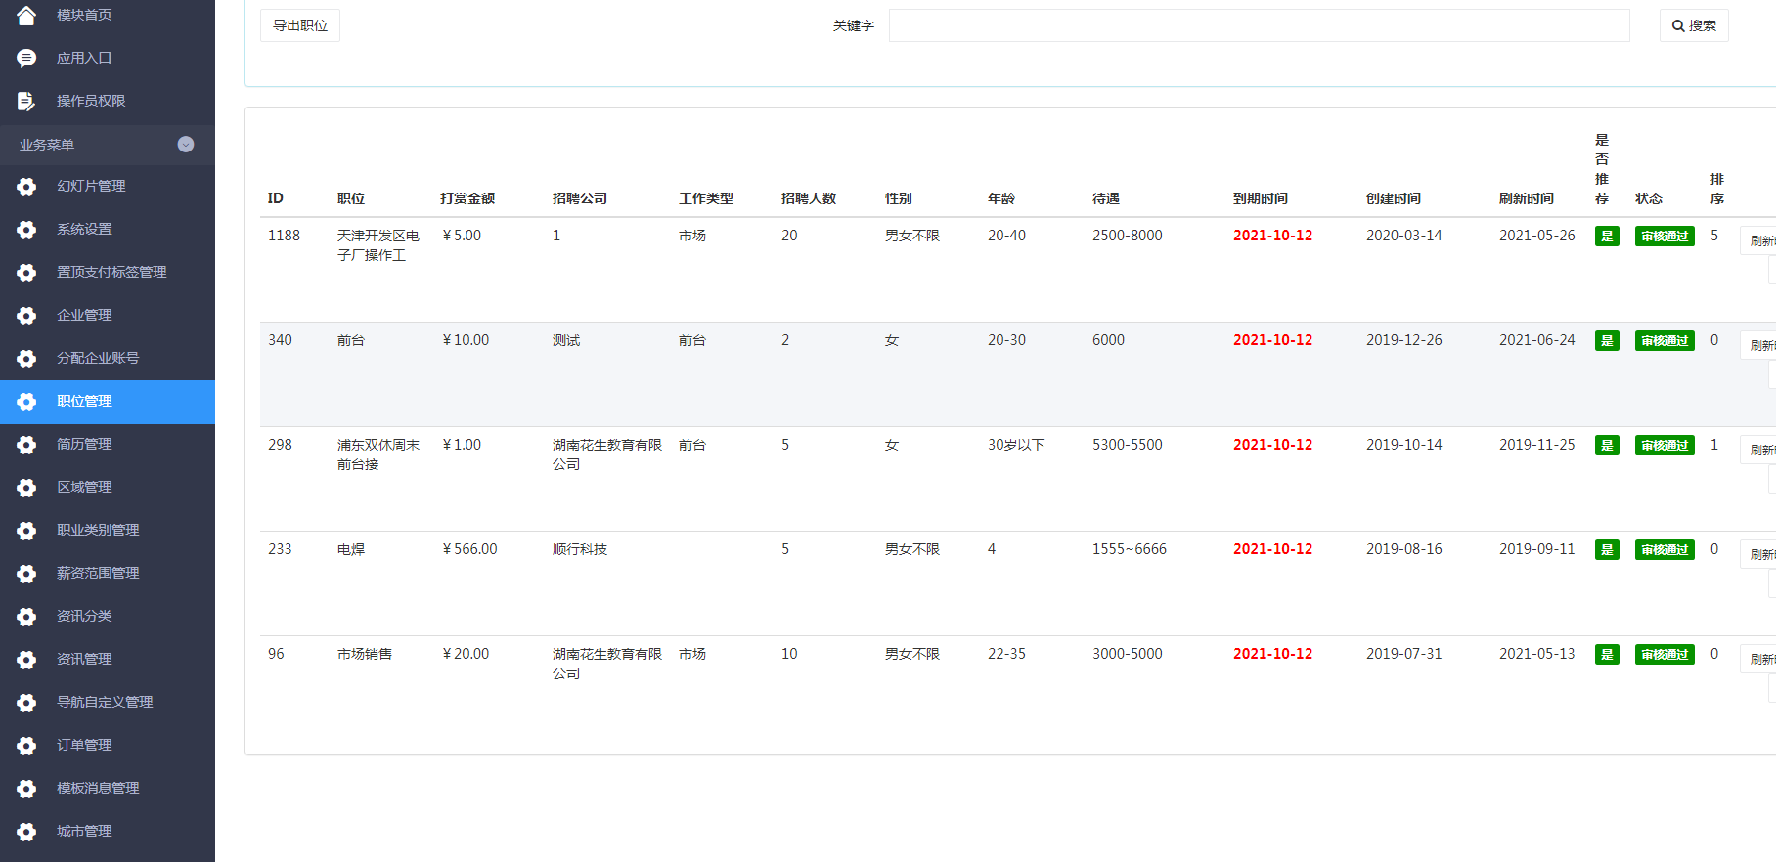The width and height of the screenshot is (1776, 862).
Task: Open 职位管理 in the sidebar
Action: (x=84, y=402)
